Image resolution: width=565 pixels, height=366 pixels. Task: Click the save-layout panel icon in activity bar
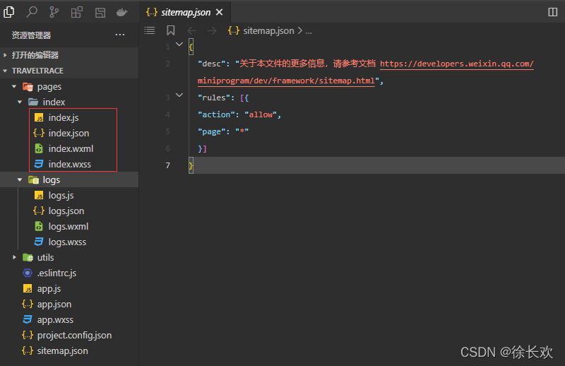coord(100,13)
